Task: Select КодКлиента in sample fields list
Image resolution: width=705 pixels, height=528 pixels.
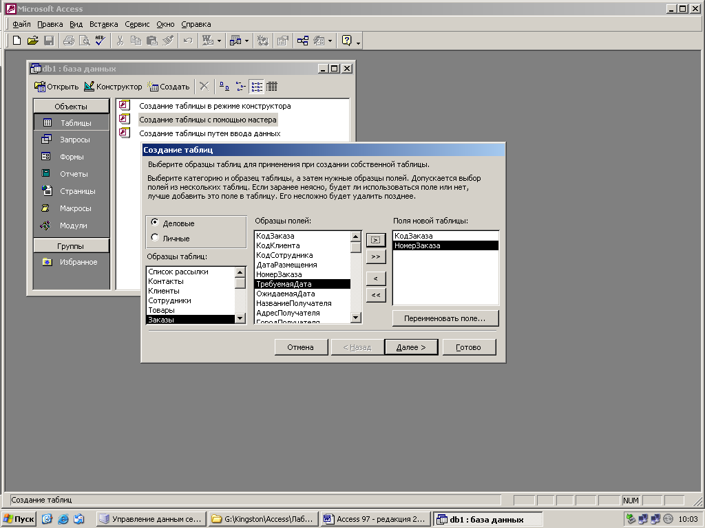Action: pos(303,245)
